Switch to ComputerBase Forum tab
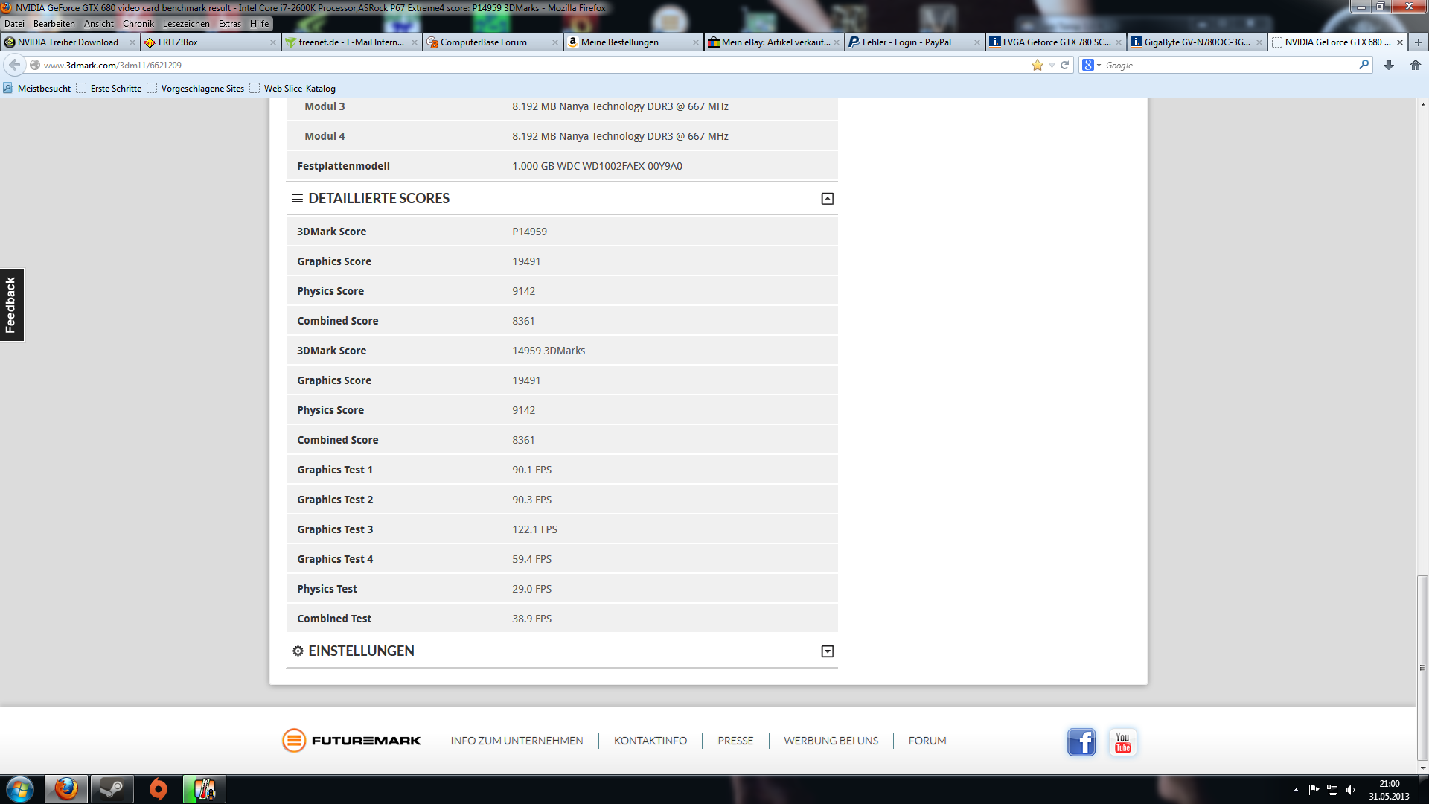Viewport: 1429px width, 804px height. tap(484, 42)
